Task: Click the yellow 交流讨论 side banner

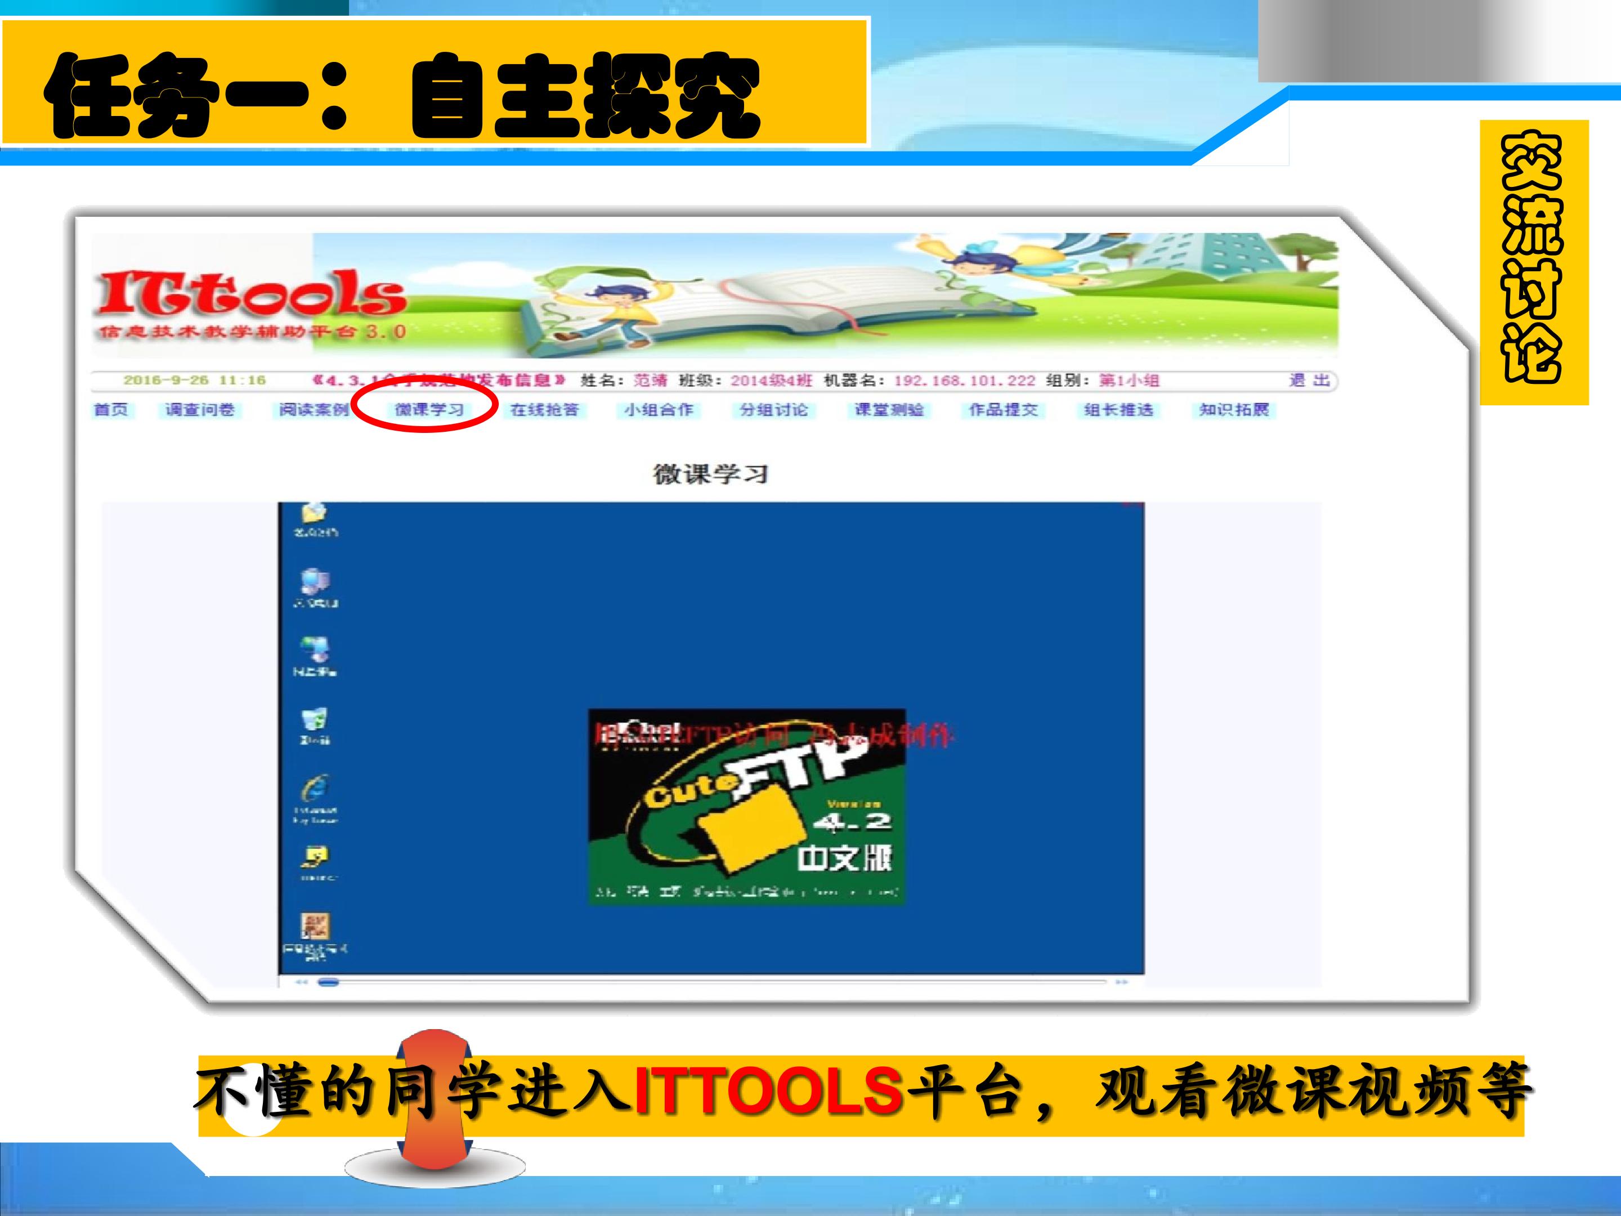Action: tap(1534, 262)
